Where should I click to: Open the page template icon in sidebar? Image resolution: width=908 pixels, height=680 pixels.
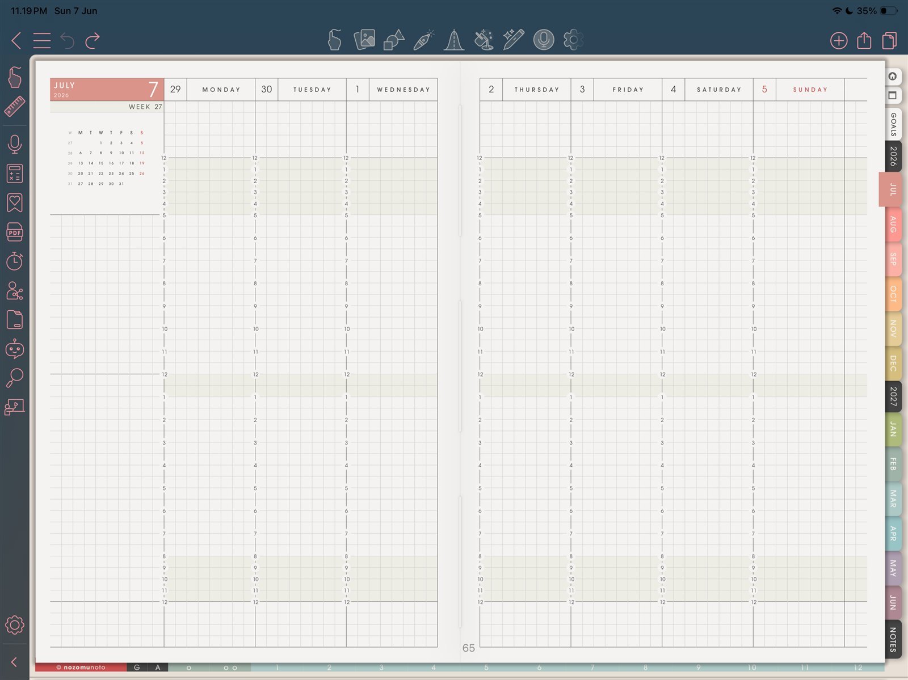(15, 320)
